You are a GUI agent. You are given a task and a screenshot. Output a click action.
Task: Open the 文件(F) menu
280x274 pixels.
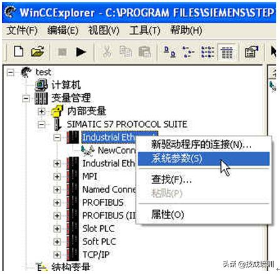pos(22,31)
